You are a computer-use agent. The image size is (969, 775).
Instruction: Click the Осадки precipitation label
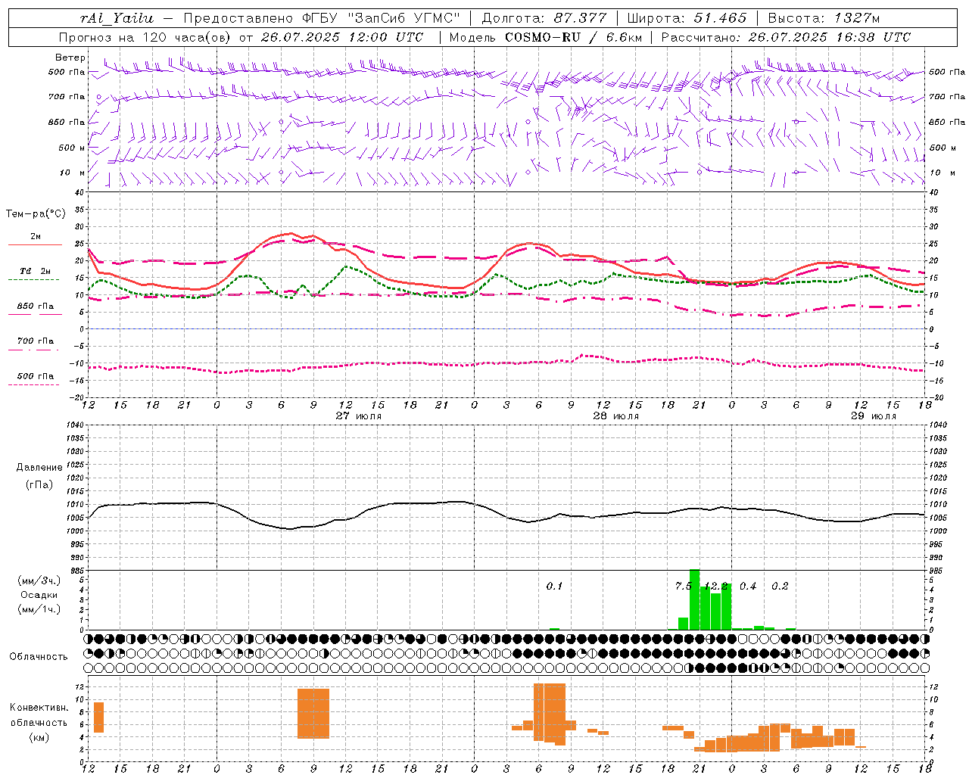coord(39,595)
